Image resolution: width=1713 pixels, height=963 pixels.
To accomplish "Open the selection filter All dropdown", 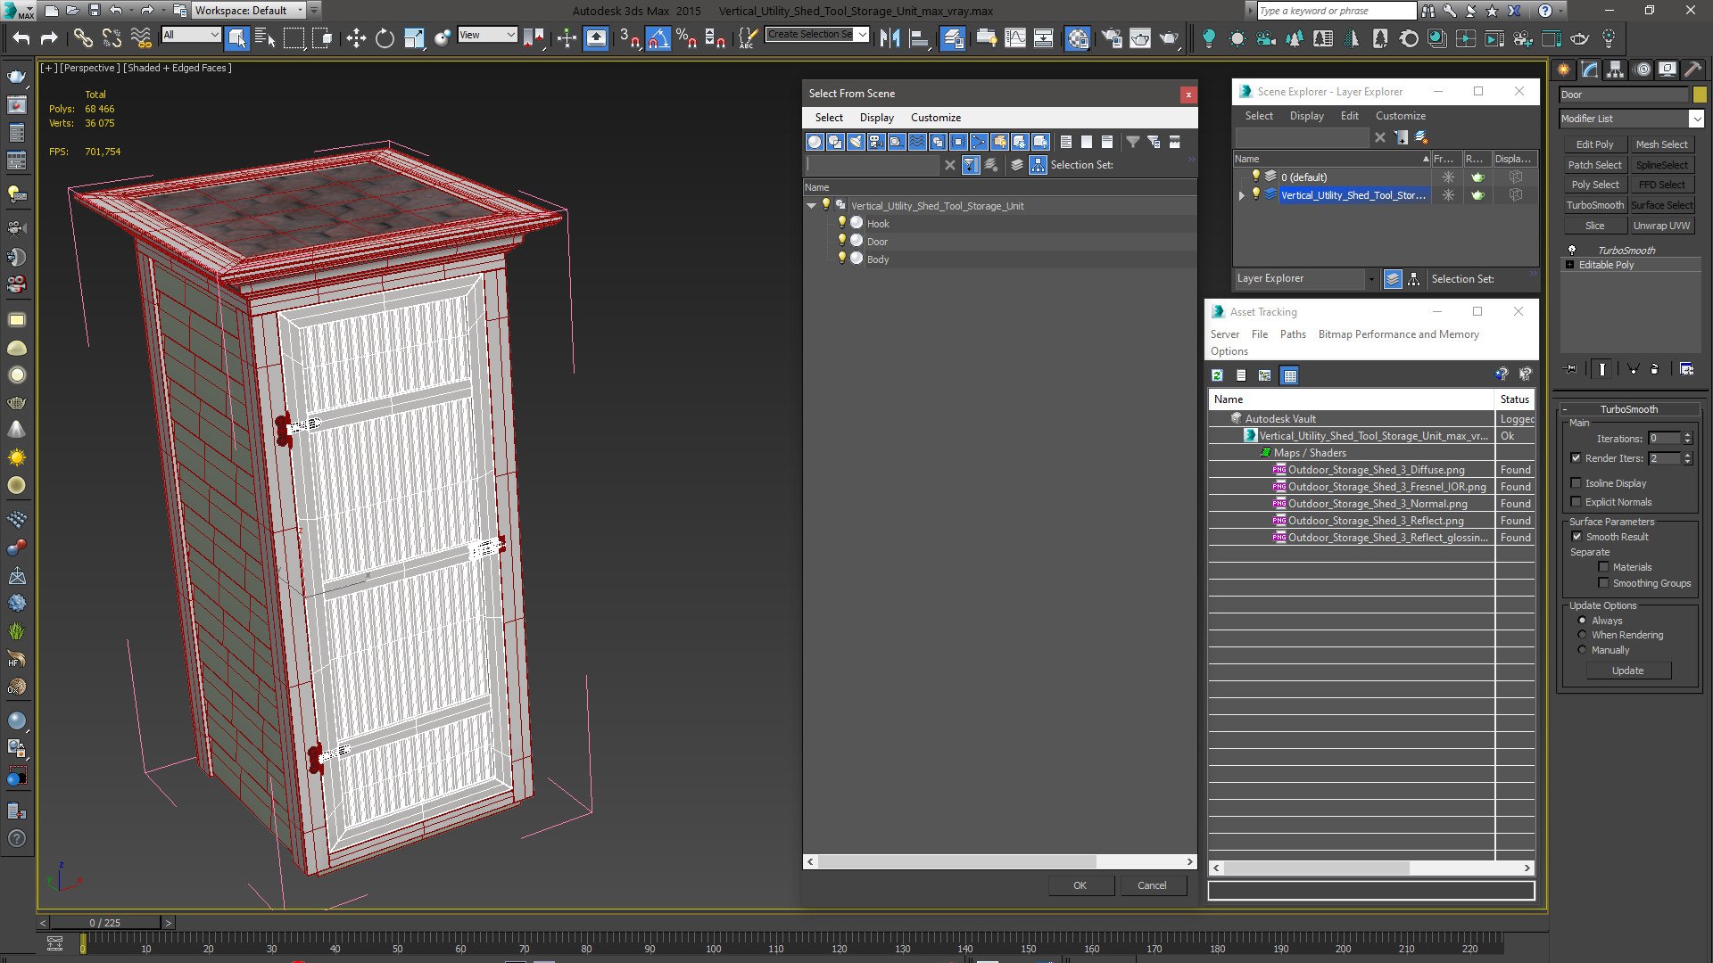I will pyautogui.click(x=190, y=35).
